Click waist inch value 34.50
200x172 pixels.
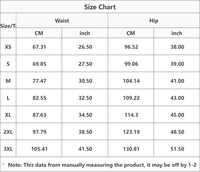(x=85, y=115)
